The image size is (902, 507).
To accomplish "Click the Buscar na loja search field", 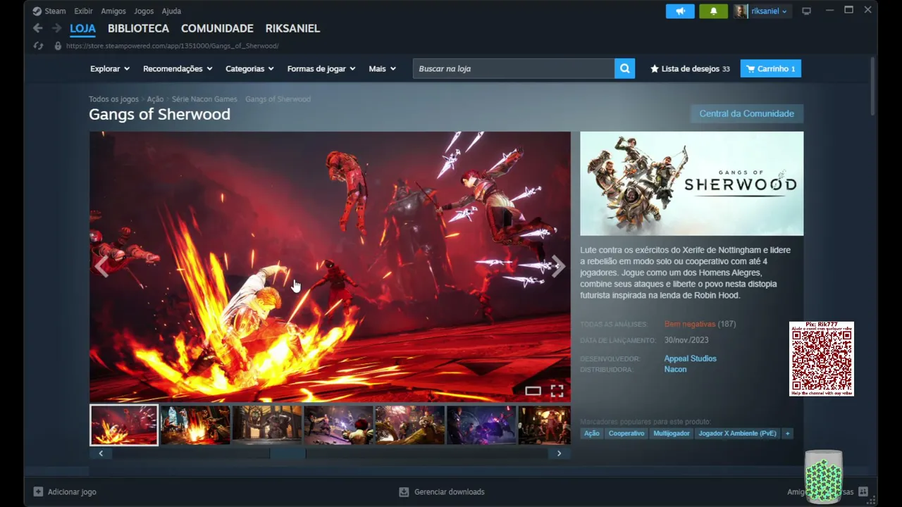I will (x=514, y=68).
